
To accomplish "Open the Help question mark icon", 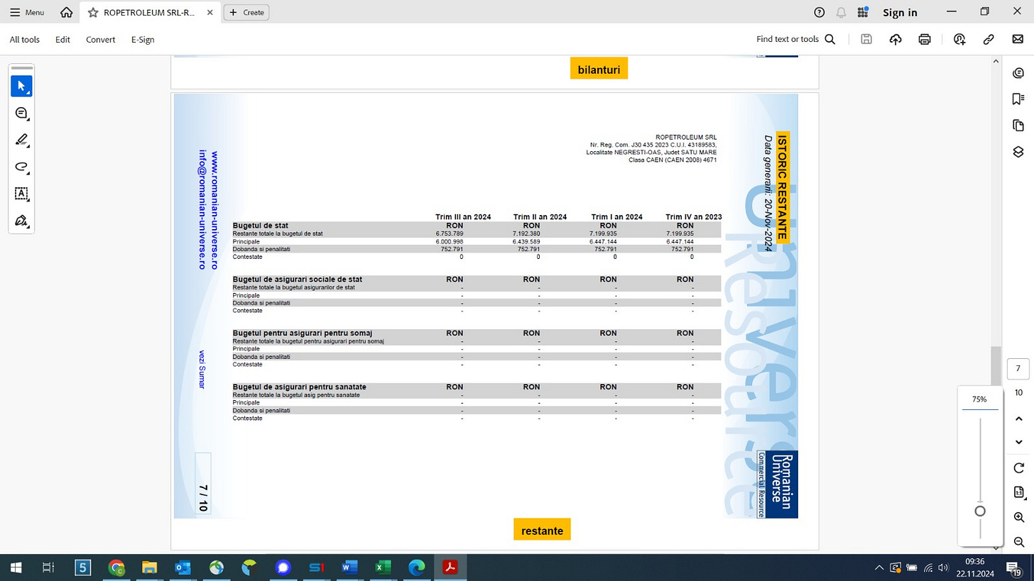I will (820, 12).
